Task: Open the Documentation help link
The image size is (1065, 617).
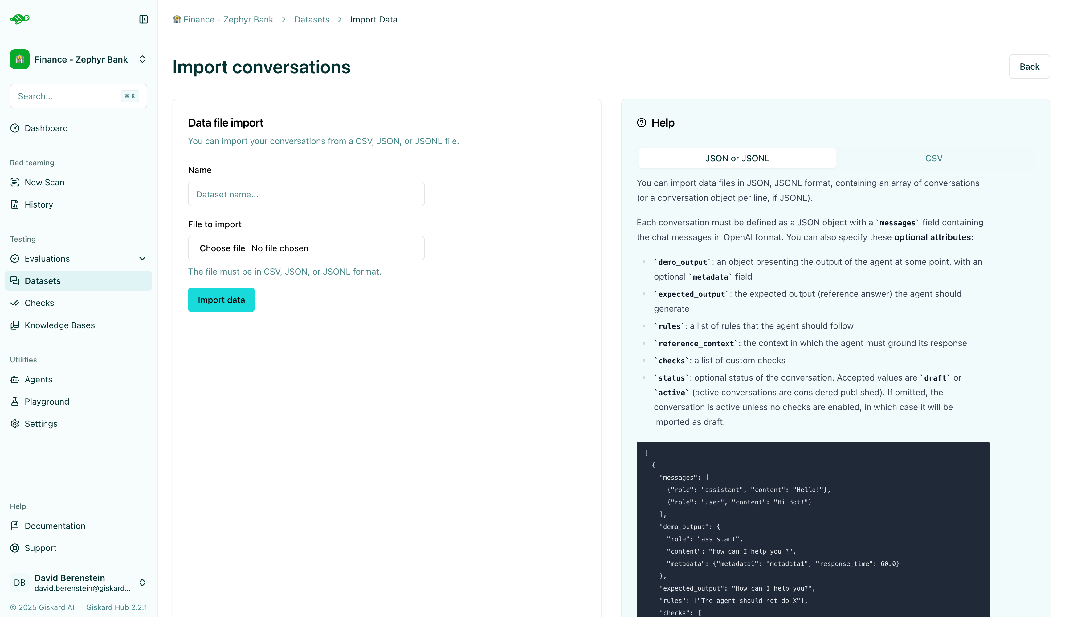Action: [55, 526]
